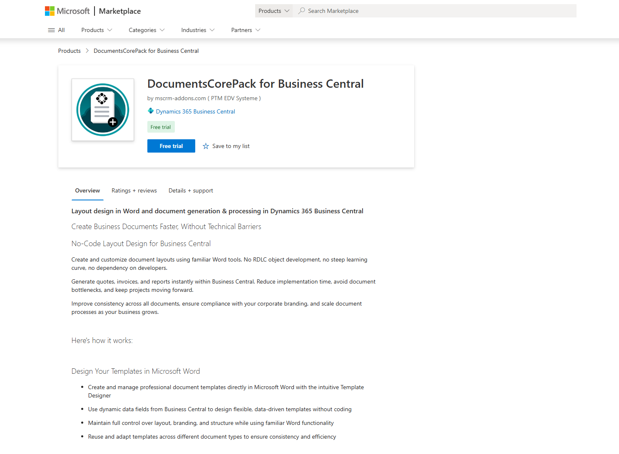Click DocumentsCorePack for Business Central breadcrumb
This screenshot has width=619, height=454.
pyautogui.click(x=146, y=51)
